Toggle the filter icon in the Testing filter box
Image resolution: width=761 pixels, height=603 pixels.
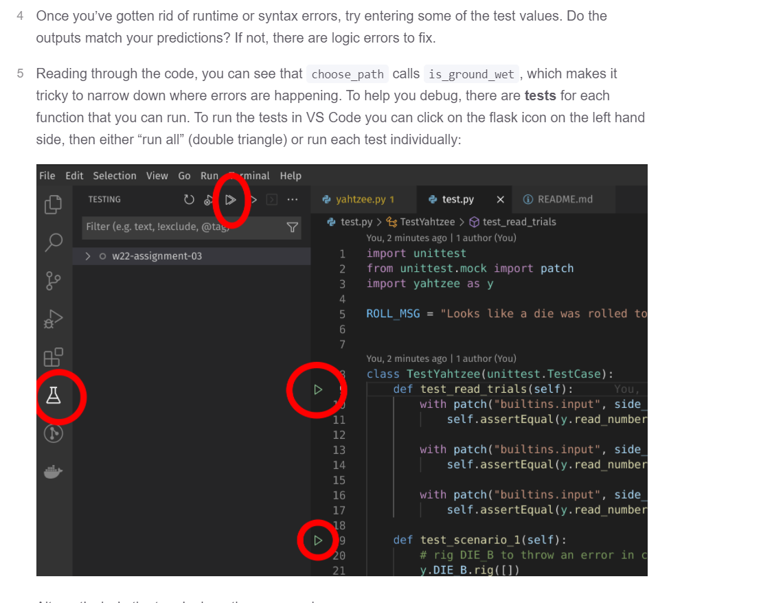click(x=292, y=226)
